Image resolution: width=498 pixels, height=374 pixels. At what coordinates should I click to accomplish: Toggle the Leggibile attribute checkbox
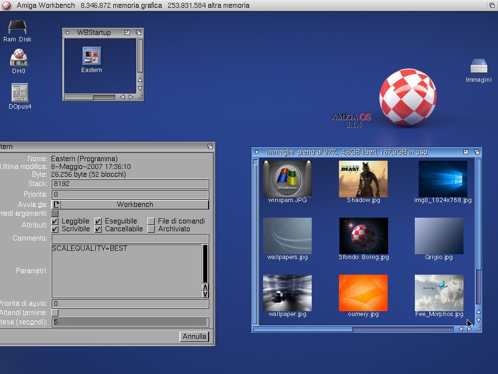(55, 221)
